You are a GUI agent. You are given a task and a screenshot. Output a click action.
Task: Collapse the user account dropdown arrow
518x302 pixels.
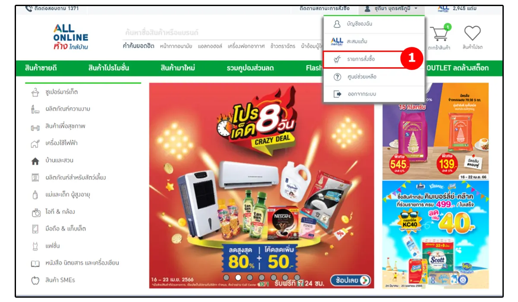[416, 8]
